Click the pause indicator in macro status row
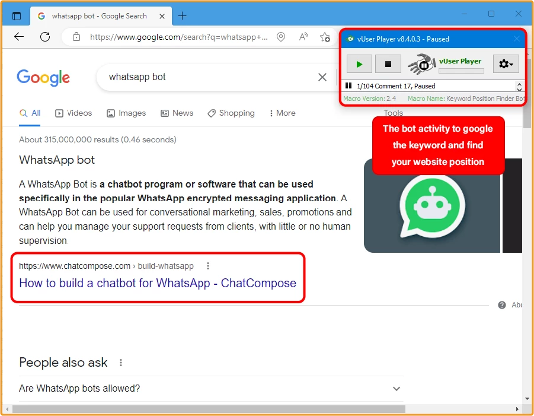Image resolution: width=534 pixels, height=416 pixels. tap(348, 85)
